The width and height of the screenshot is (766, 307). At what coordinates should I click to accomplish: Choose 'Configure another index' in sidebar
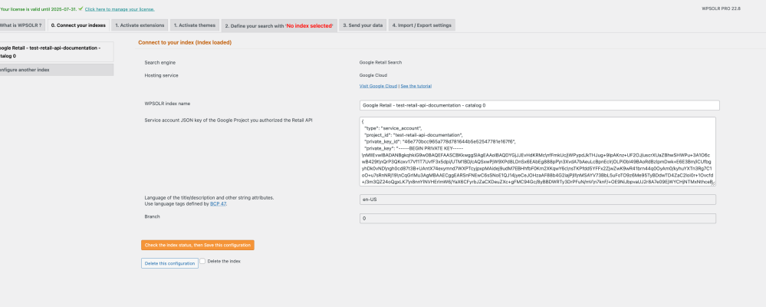pos(56,70)
